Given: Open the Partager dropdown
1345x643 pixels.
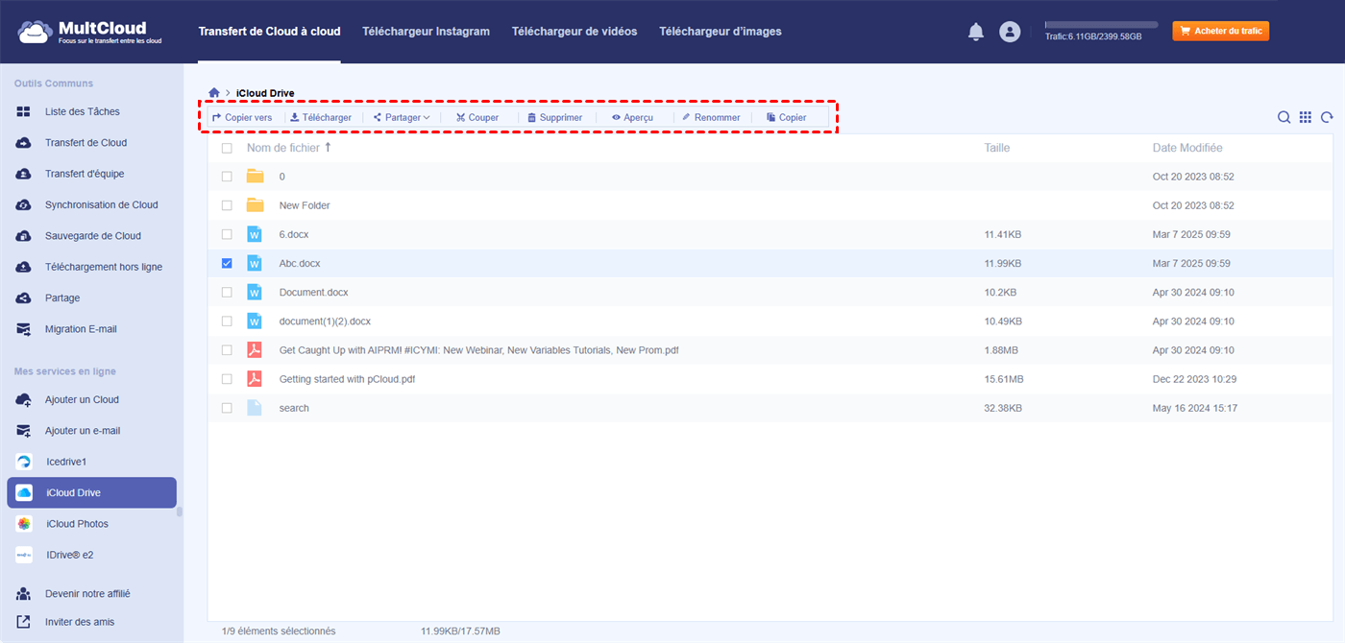Looking at the screenshot, I should (402, 117).
